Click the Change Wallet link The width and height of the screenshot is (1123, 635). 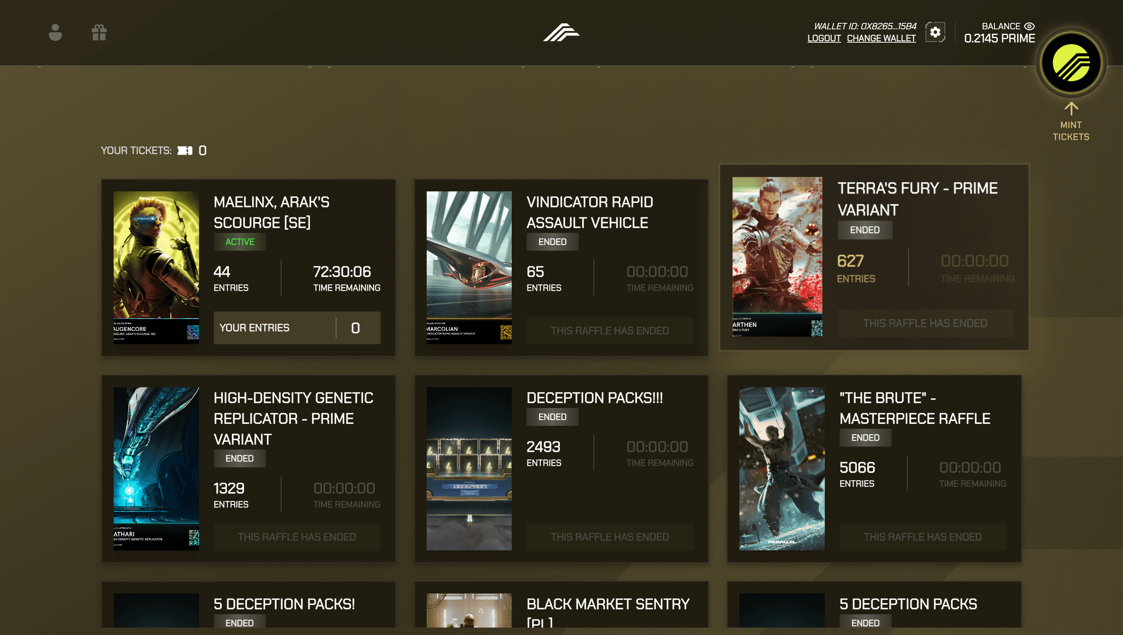[x=881, y=38]
